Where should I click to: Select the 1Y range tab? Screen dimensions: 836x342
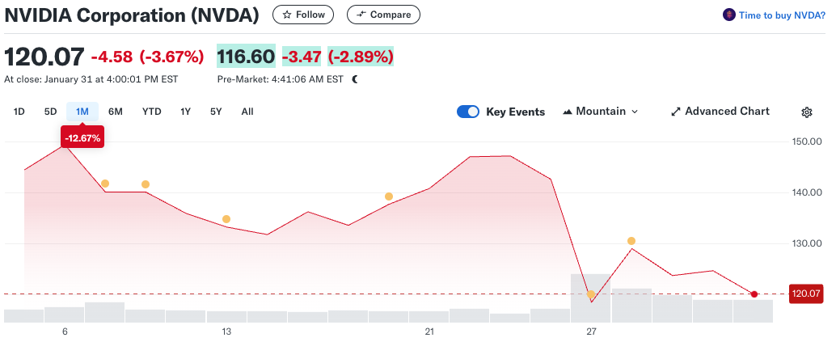185,112
